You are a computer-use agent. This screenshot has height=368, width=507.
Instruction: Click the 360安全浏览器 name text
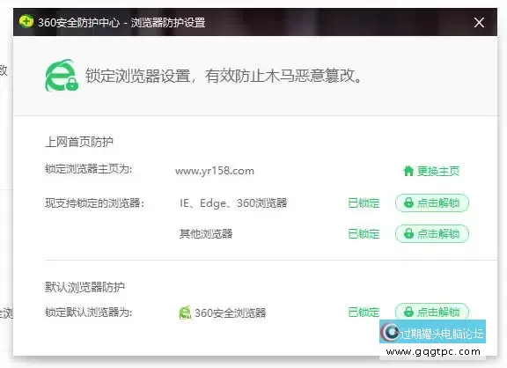231,313
